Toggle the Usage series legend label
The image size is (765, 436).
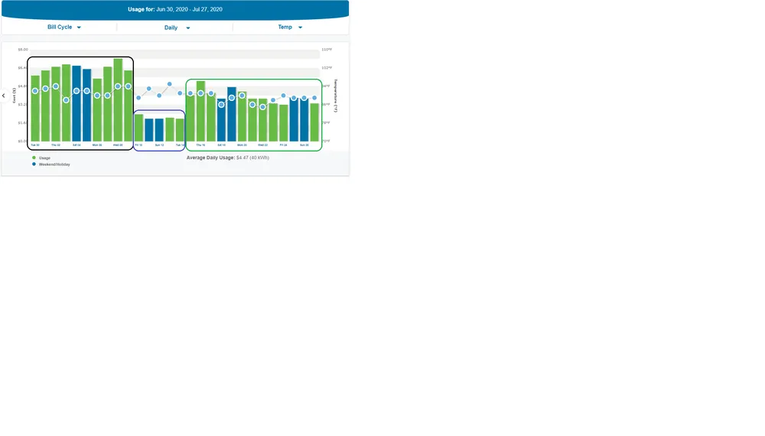click(44, 158)
